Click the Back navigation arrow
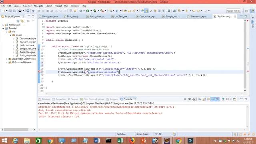 tap(198, 11)
